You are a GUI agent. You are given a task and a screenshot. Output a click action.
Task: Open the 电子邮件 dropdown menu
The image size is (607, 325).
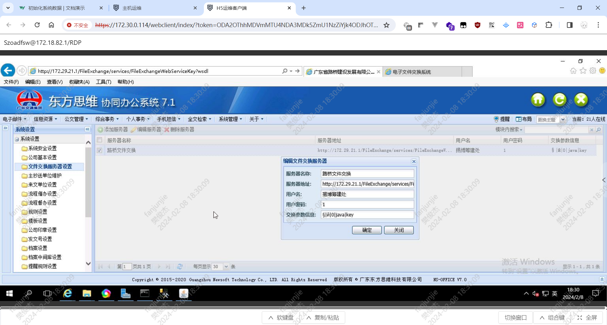(15, 119)
